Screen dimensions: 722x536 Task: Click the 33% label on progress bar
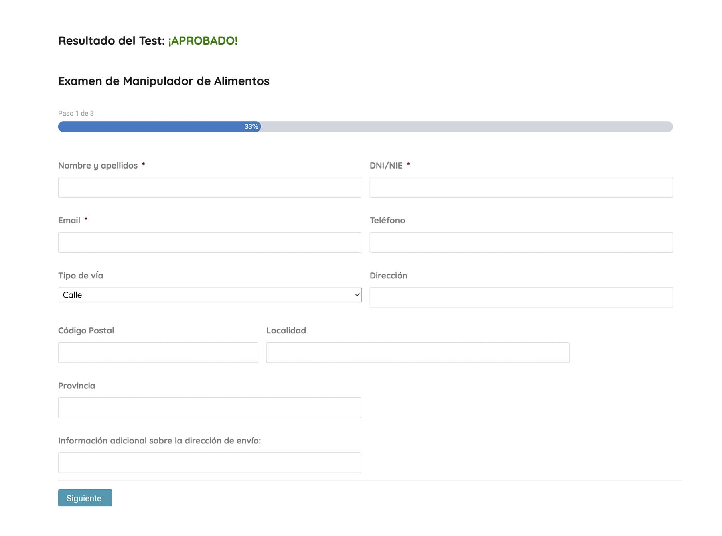point(251,127)
